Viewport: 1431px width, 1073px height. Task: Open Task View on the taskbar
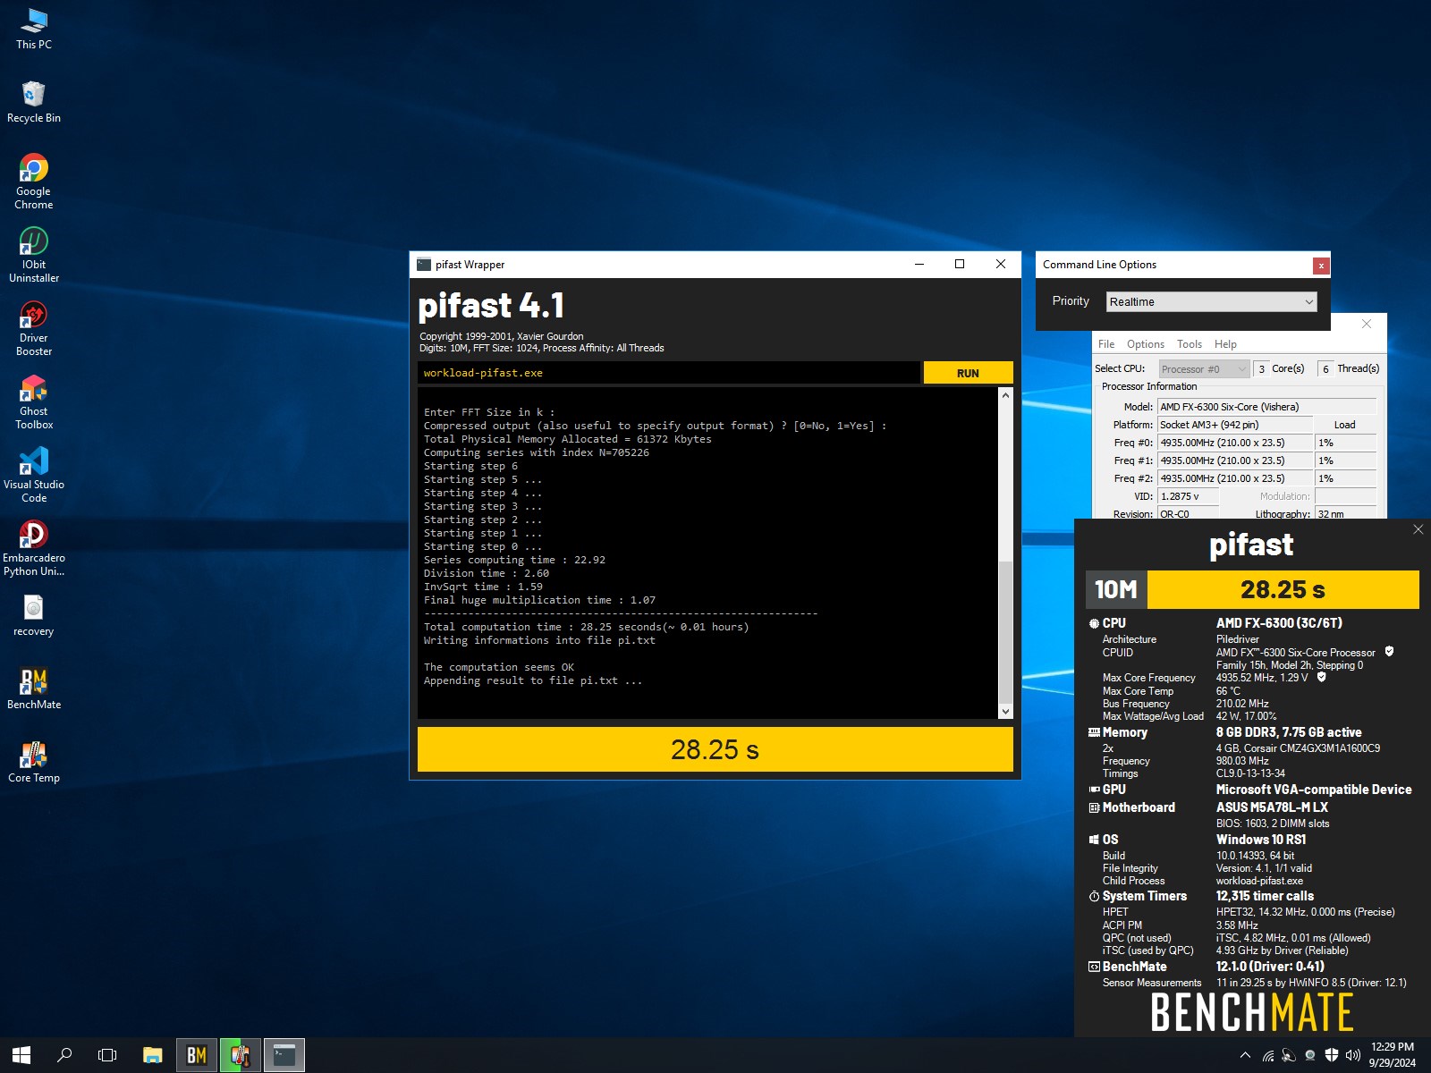point(107,1055)
